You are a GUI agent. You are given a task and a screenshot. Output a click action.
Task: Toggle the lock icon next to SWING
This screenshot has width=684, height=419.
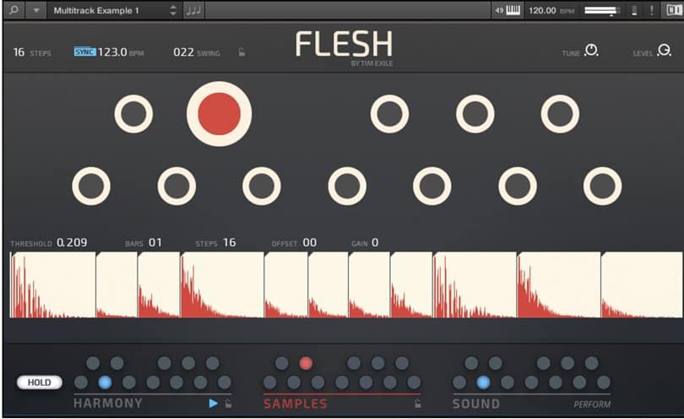pyautogui.click(x=242, y=52)
